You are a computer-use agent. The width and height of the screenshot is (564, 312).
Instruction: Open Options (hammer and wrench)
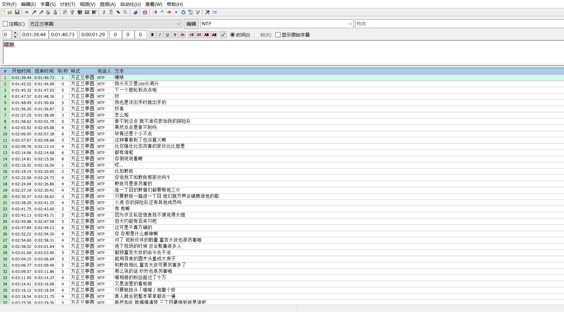coord(208,12)
